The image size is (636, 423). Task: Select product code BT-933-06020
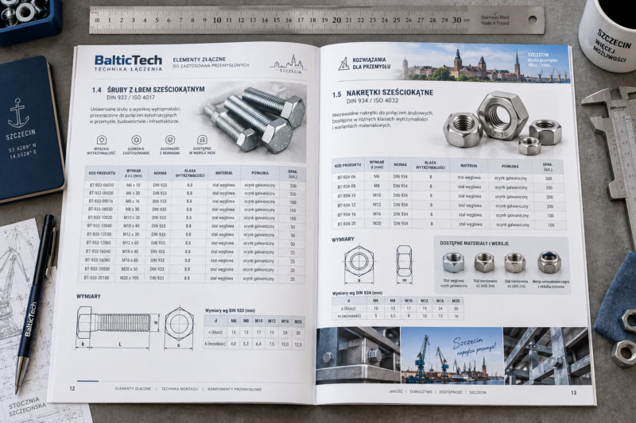101,193
